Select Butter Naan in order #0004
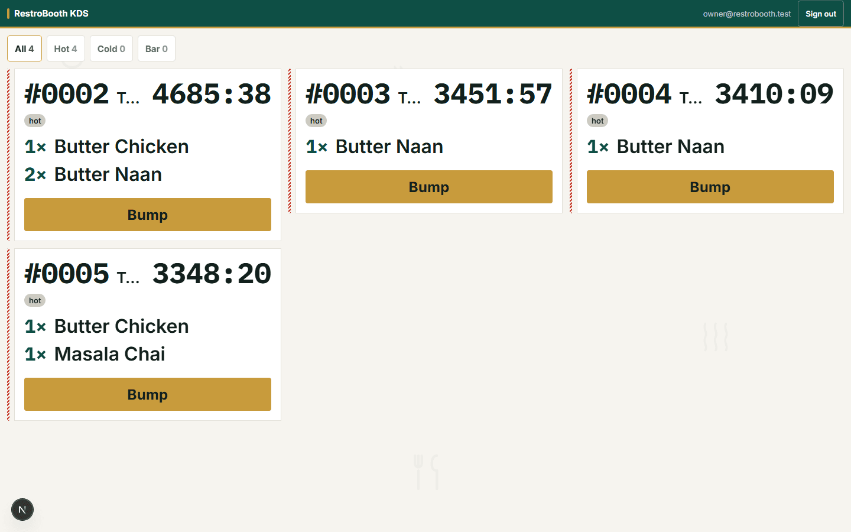Screen dimensions: 851x532 pyautogui.click(x=671, y=147)
